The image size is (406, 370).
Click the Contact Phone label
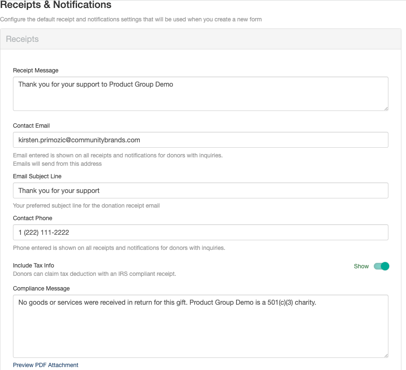(33, 218)
